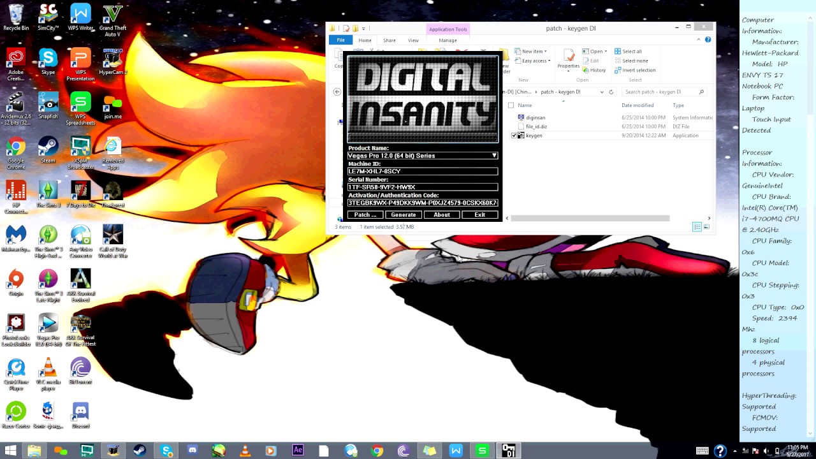Switch to the Home ribbon tab

(365, 40)
